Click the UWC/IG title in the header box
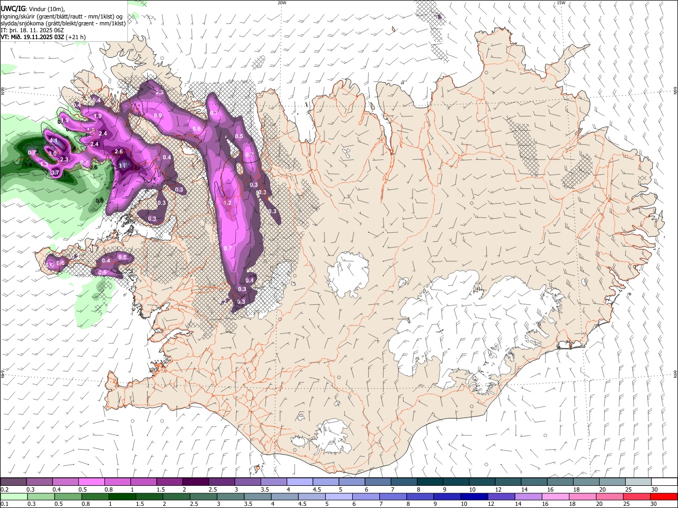The width and height of the screenshot is (678, 508). tap(13, 8)
